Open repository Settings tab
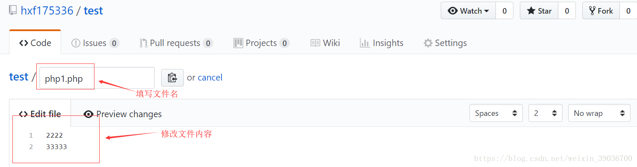Image resolution: width=637 pixels, height=167 pixels. [445, 43]
